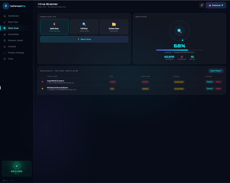The image size is (230, 183).
Task: Click the Privacy Cleanup broom icon
Action: pos(5,53)
